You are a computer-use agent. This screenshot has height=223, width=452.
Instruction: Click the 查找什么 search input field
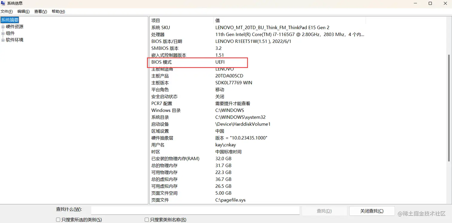(195, 210)
